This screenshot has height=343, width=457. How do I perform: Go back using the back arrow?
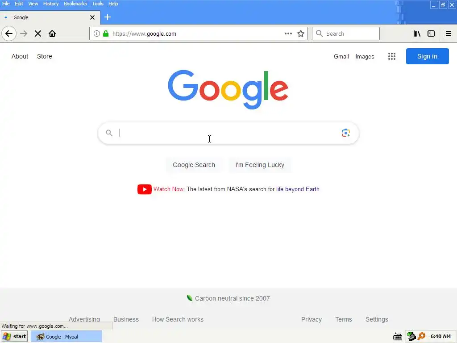pos(9,33)
